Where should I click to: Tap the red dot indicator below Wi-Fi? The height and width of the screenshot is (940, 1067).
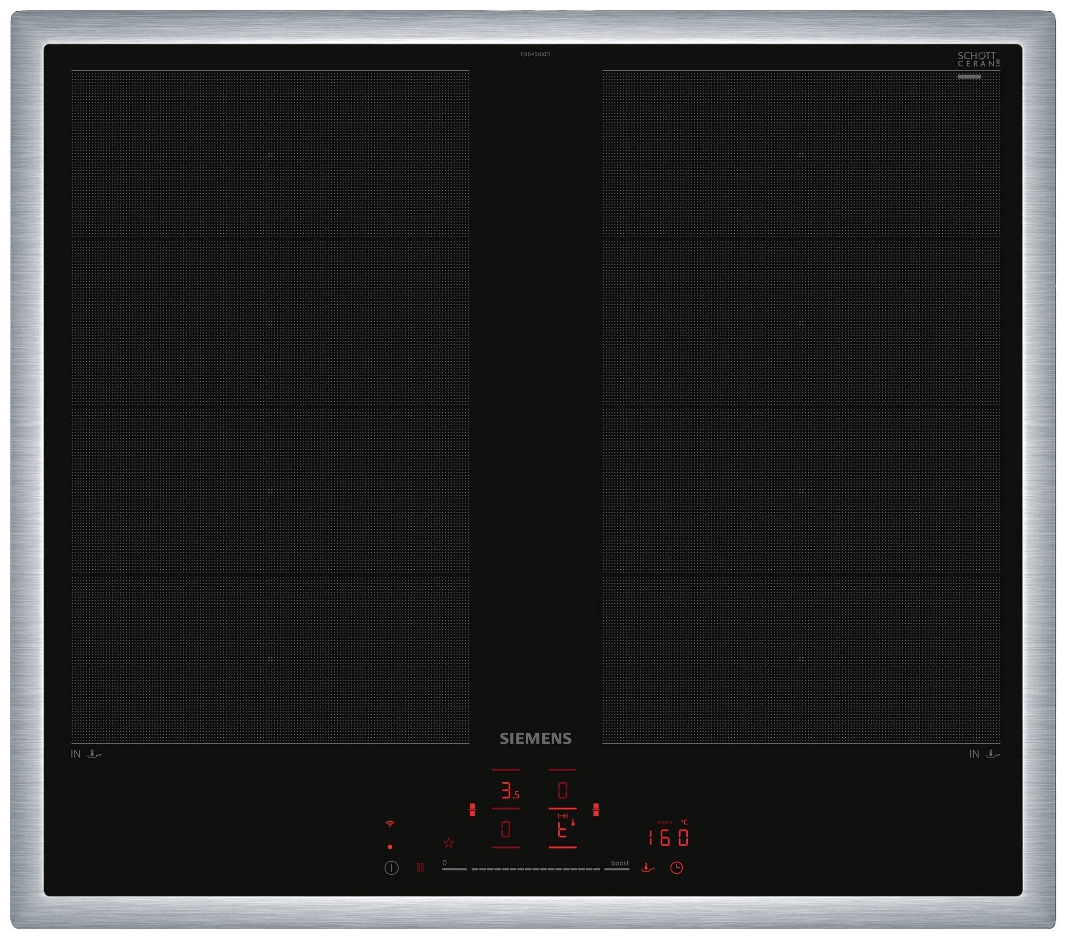pos(390,847)
